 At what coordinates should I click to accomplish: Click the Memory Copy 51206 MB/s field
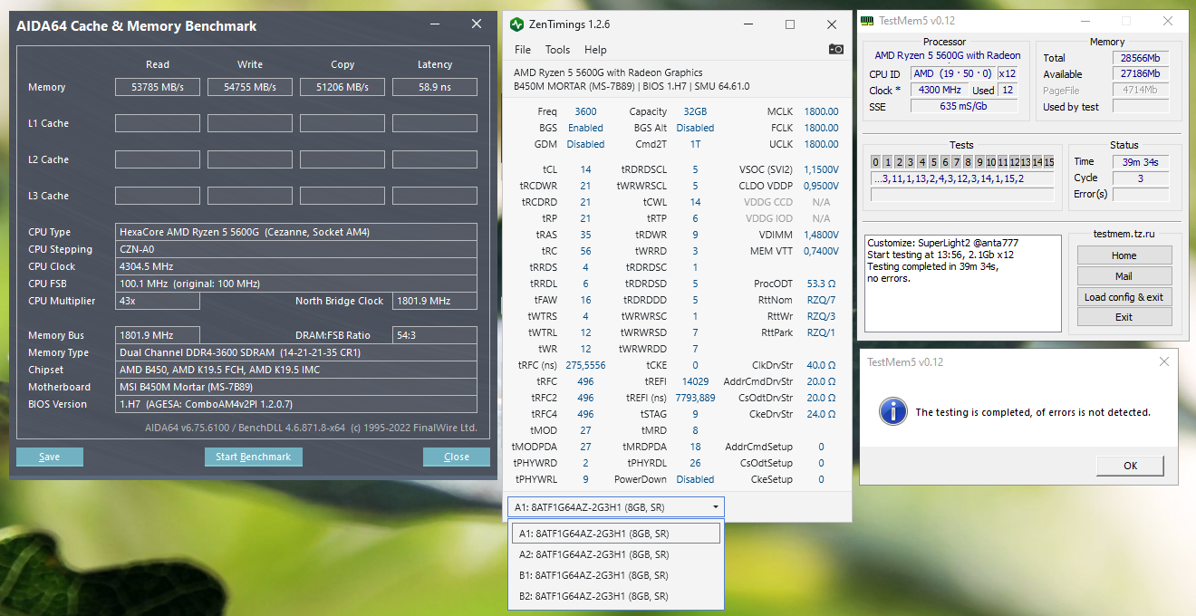coord(342,87)
